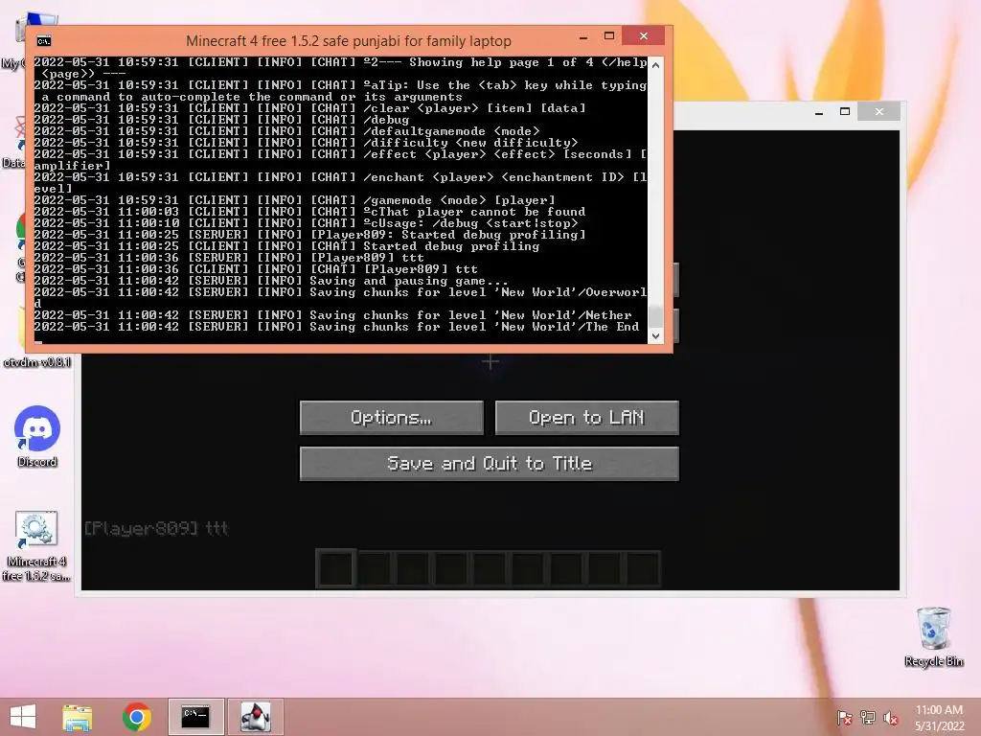Image resolution: width=981 pixels, height=736 pixels.
Task: Open the Action Center flag tray icon
Action: point(844,717)
